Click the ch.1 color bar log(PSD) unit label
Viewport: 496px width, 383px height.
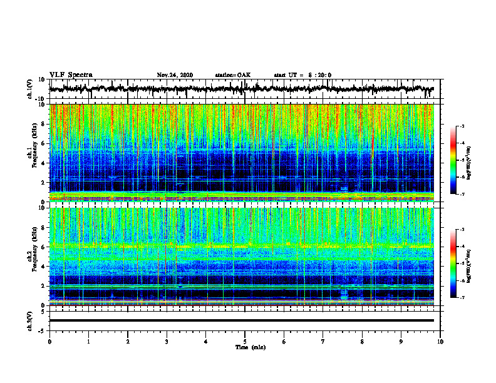coord(469,163)
